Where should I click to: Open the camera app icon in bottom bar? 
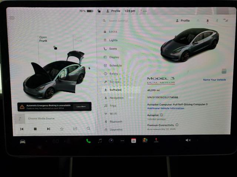click(111, 141)
